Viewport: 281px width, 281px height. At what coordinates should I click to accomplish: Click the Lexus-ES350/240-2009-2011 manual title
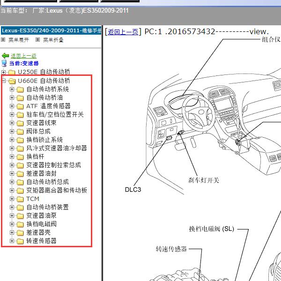(x=51, y=30)
